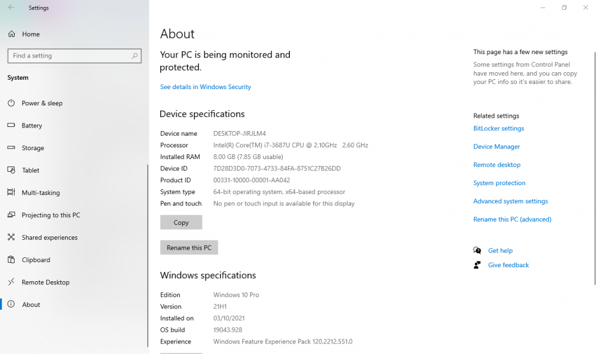Open BitLocker settings link

click(498, 129)
